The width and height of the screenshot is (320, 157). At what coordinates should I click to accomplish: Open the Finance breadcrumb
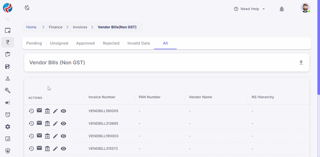click(55, 27)
